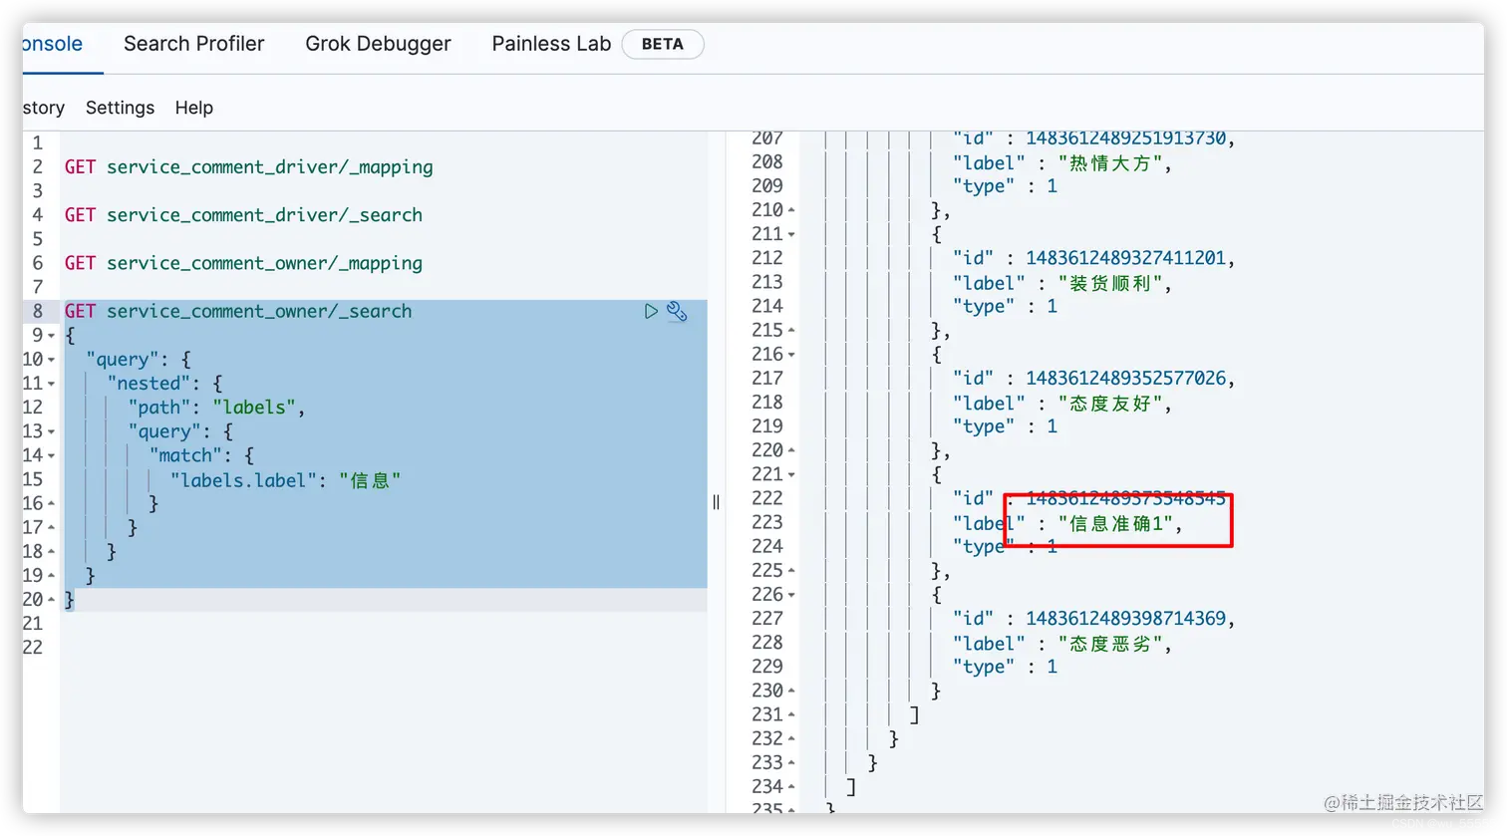Click the line "GET service_comment_owner/_search"
The width and height of the screenshot is (1507, 836).
[238, 311]
